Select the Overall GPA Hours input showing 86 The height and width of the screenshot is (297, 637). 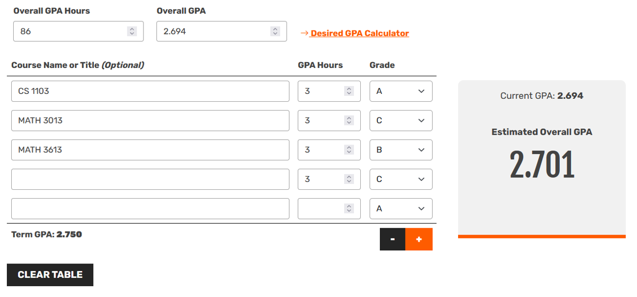69,31
